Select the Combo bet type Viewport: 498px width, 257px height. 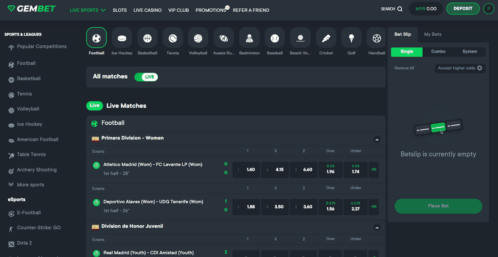[x=438, y=51]
